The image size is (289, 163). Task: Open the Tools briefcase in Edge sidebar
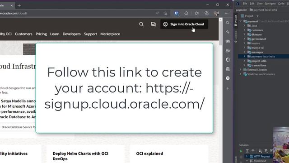coord(228,41)
